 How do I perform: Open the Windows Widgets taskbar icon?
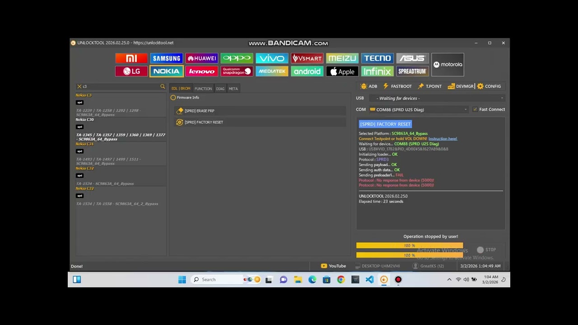point(77,279)
